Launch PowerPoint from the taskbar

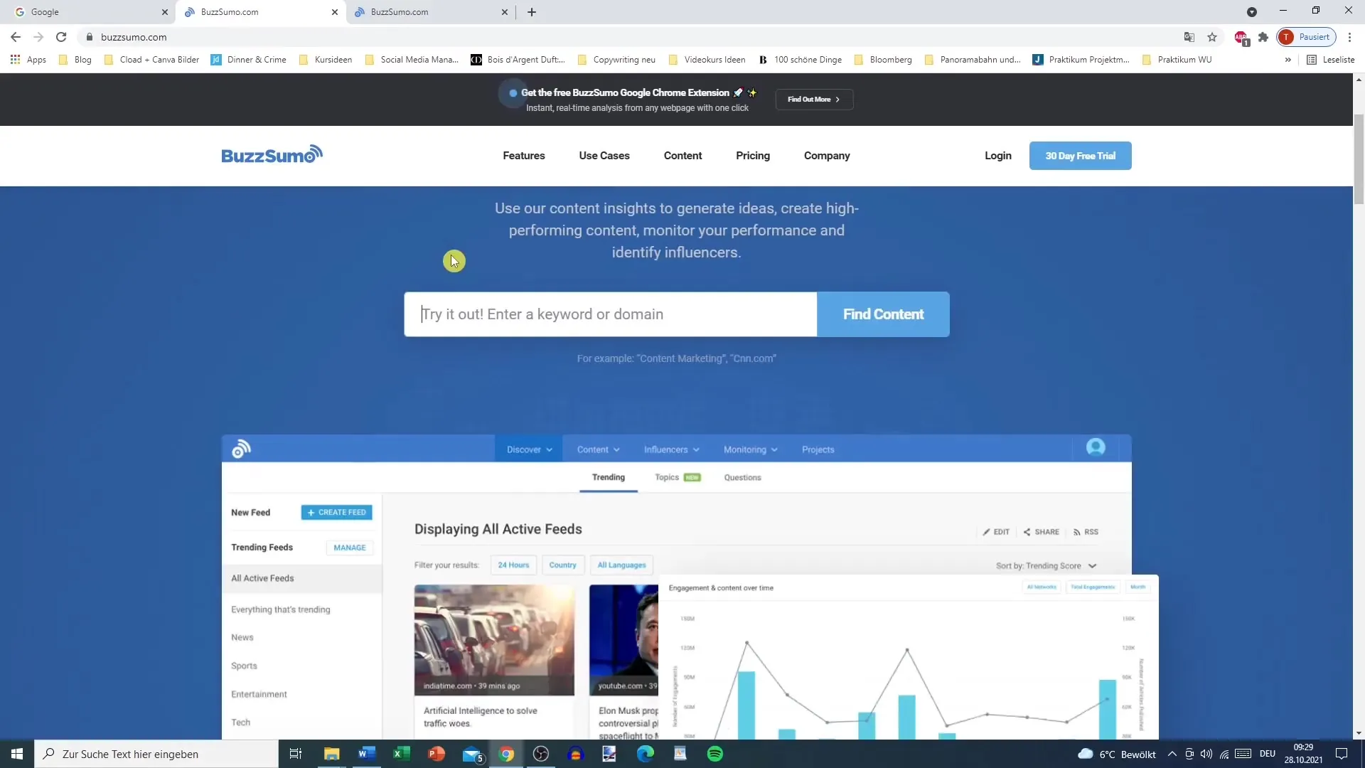tap(436, 754)
